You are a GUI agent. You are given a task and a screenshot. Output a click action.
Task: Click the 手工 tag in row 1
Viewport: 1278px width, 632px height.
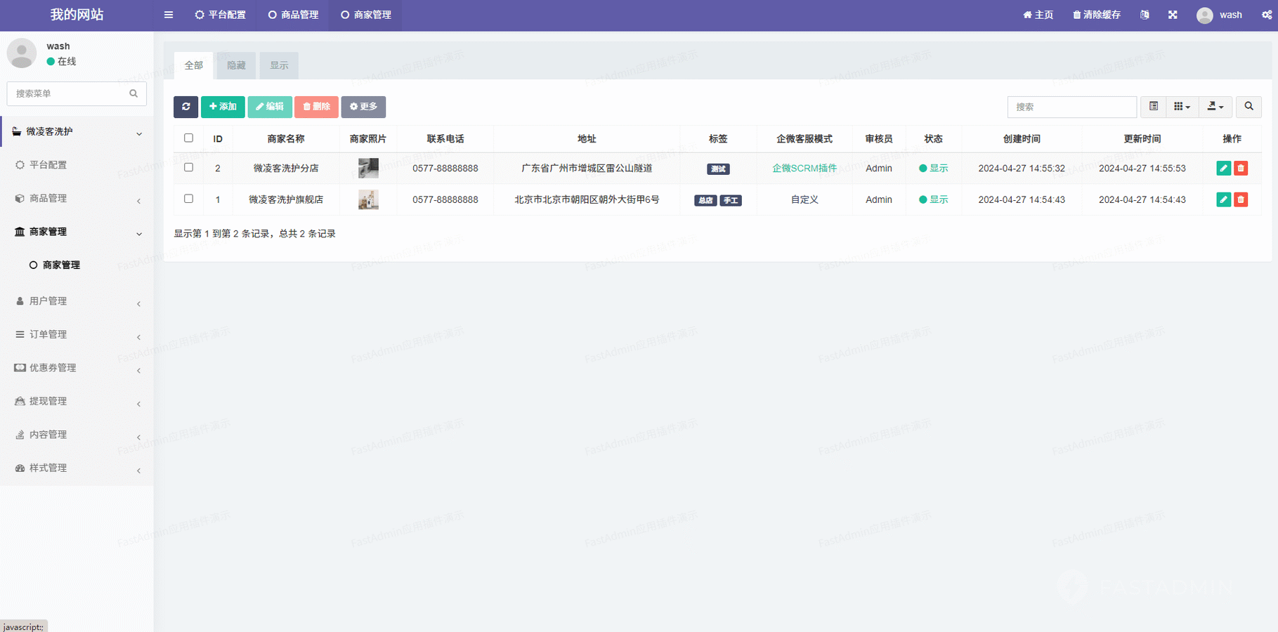coord(731,200)
